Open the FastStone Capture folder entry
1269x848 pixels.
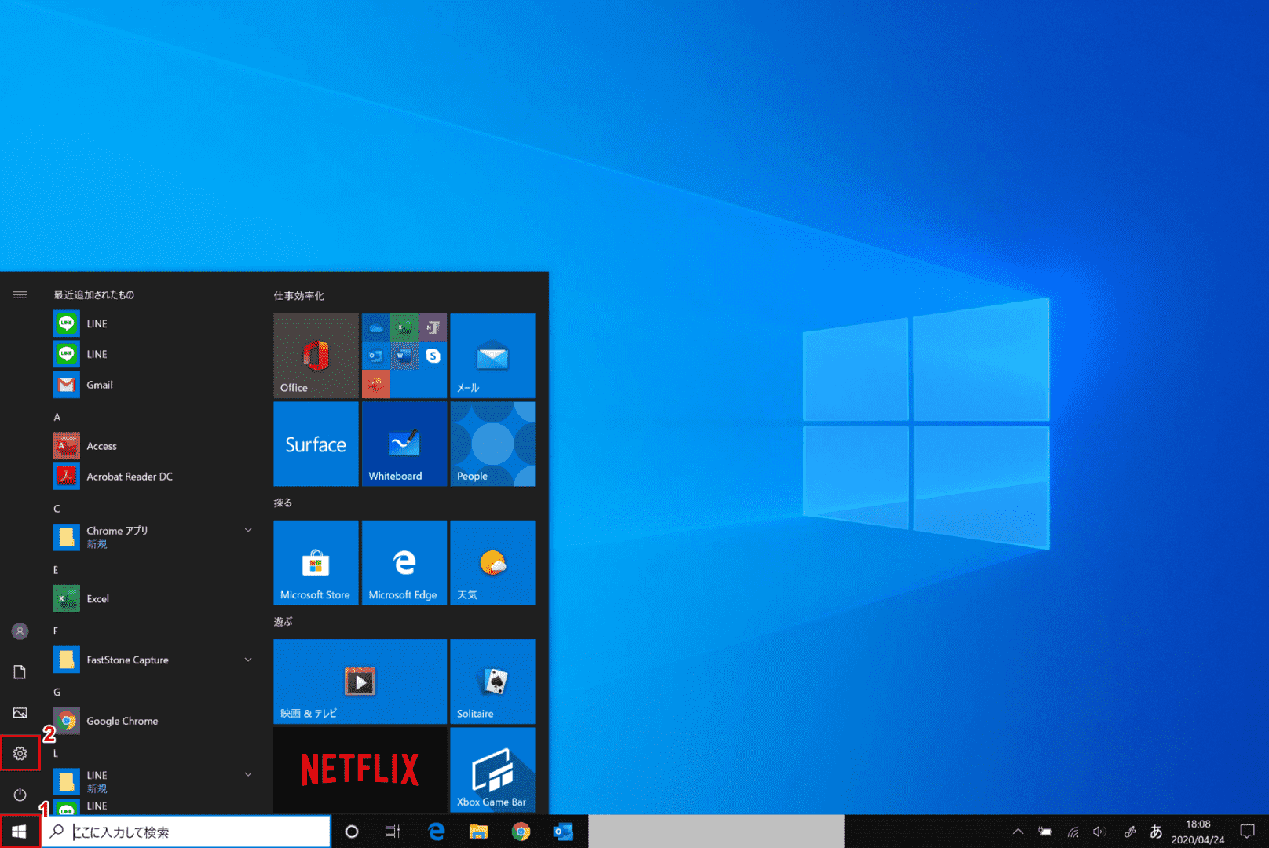click(x=153, y=660)
